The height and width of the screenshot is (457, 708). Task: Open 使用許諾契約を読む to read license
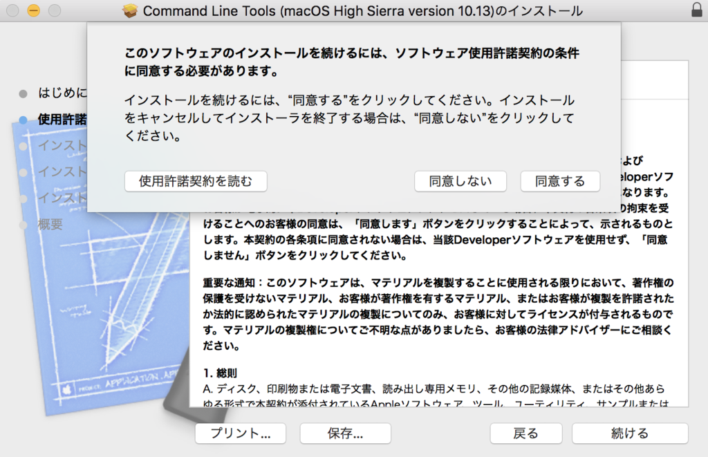coord(196,181)
